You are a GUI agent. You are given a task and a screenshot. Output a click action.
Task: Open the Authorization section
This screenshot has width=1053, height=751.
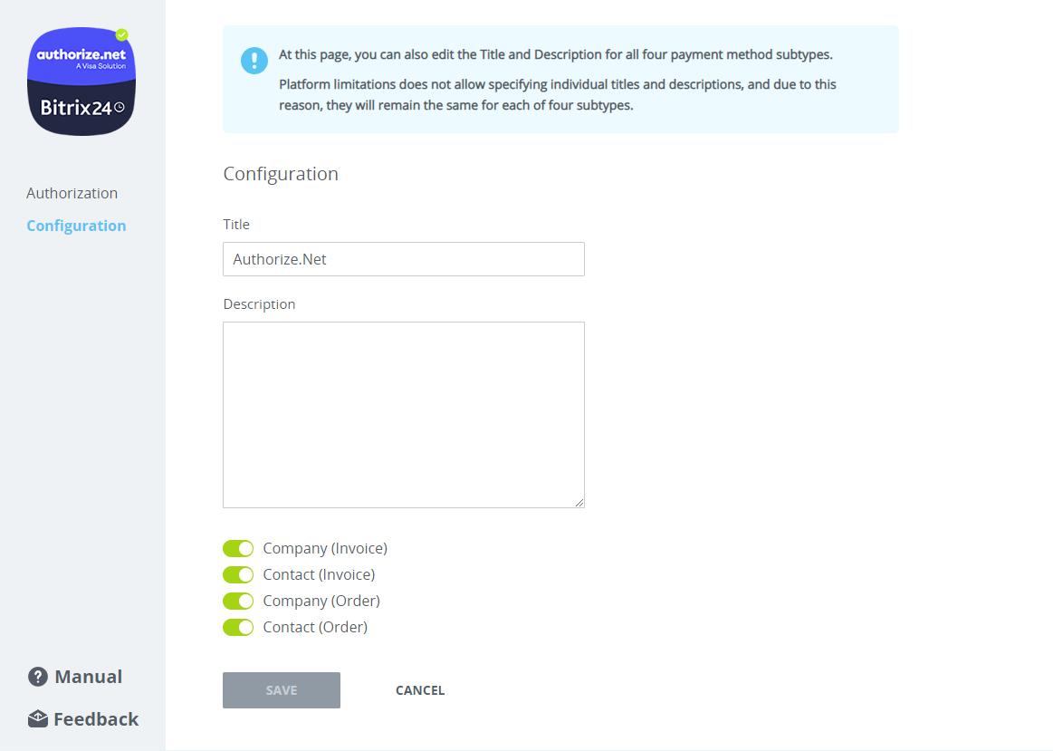(72, 193)
